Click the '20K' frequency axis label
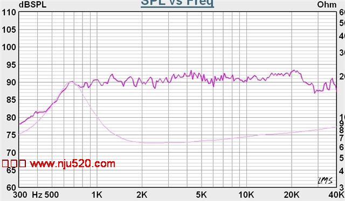The height and width of the screenshot is (201, 345). pos(292,195)
